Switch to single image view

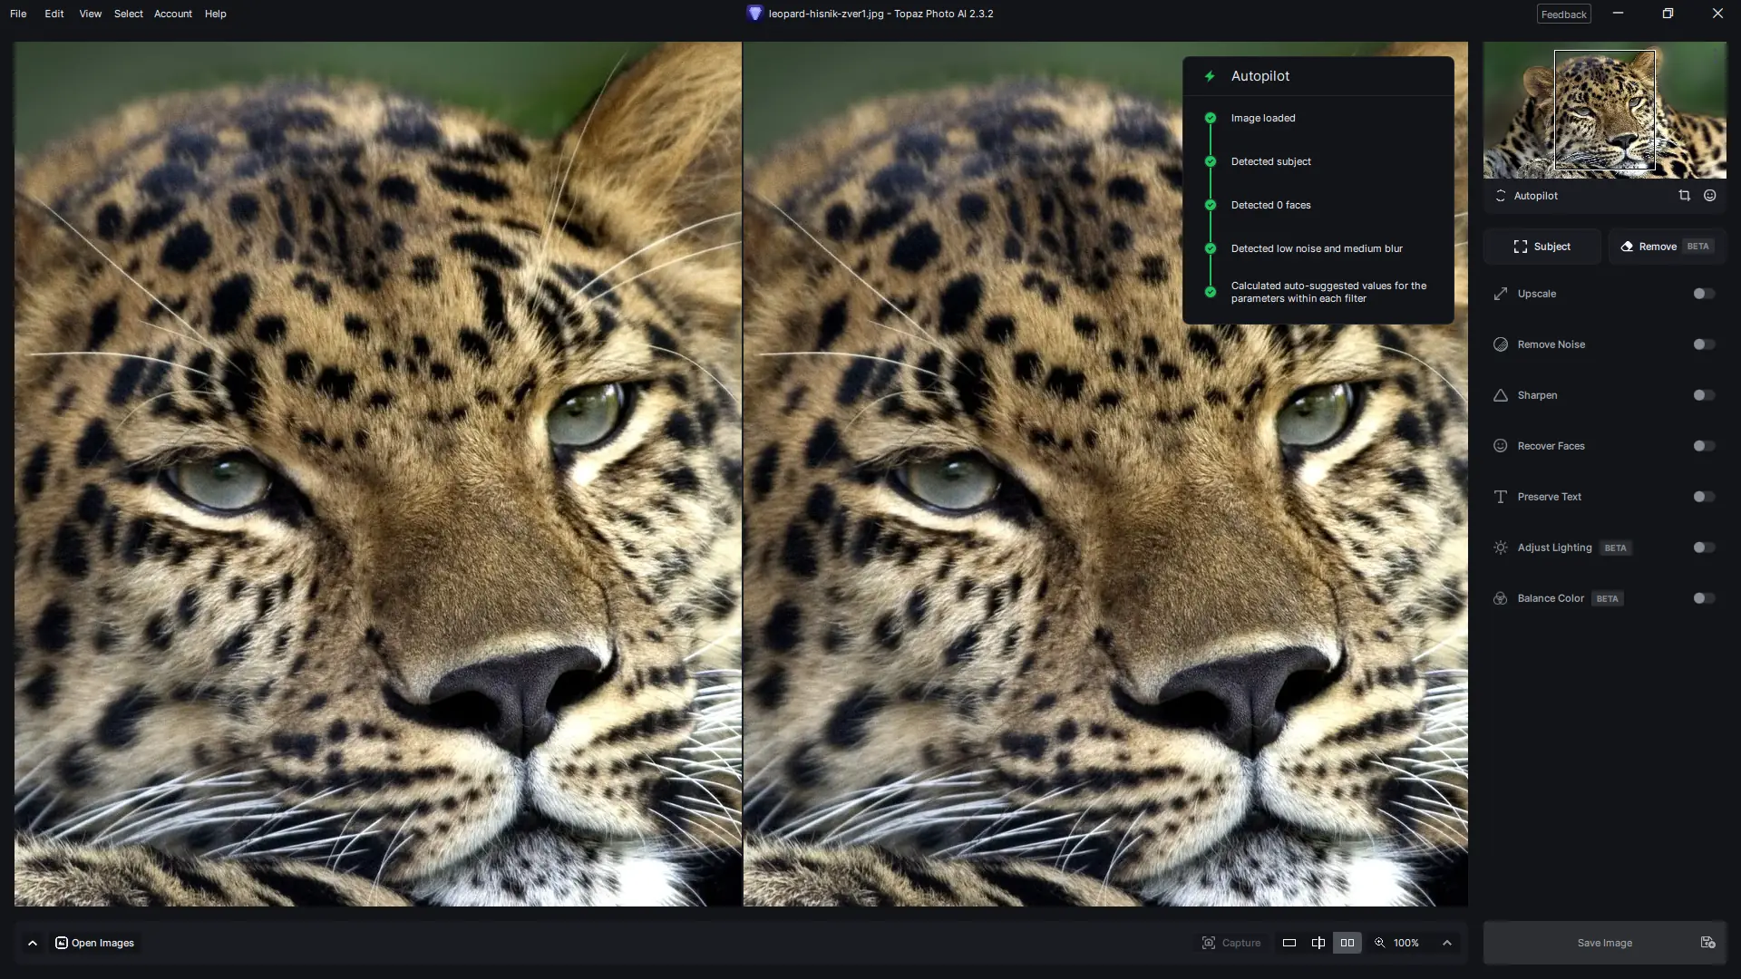pyautogui.click(x=1289, y=943)
